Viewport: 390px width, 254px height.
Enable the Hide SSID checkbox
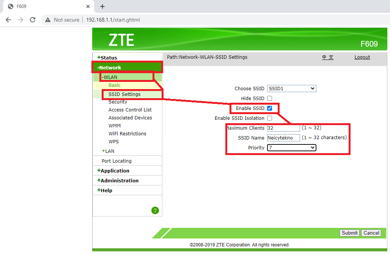270,98
